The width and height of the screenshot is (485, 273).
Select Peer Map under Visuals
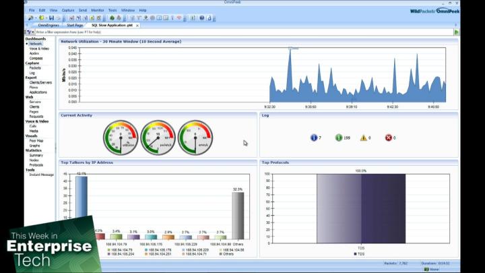36,140
